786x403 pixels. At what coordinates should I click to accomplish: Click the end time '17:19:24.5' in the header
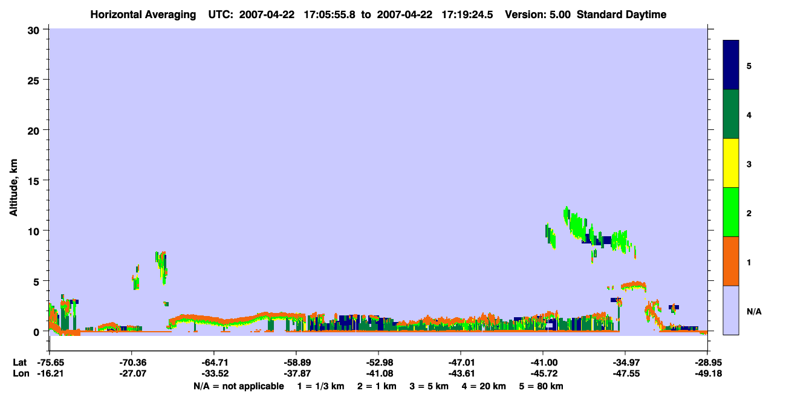pos(466,15)
